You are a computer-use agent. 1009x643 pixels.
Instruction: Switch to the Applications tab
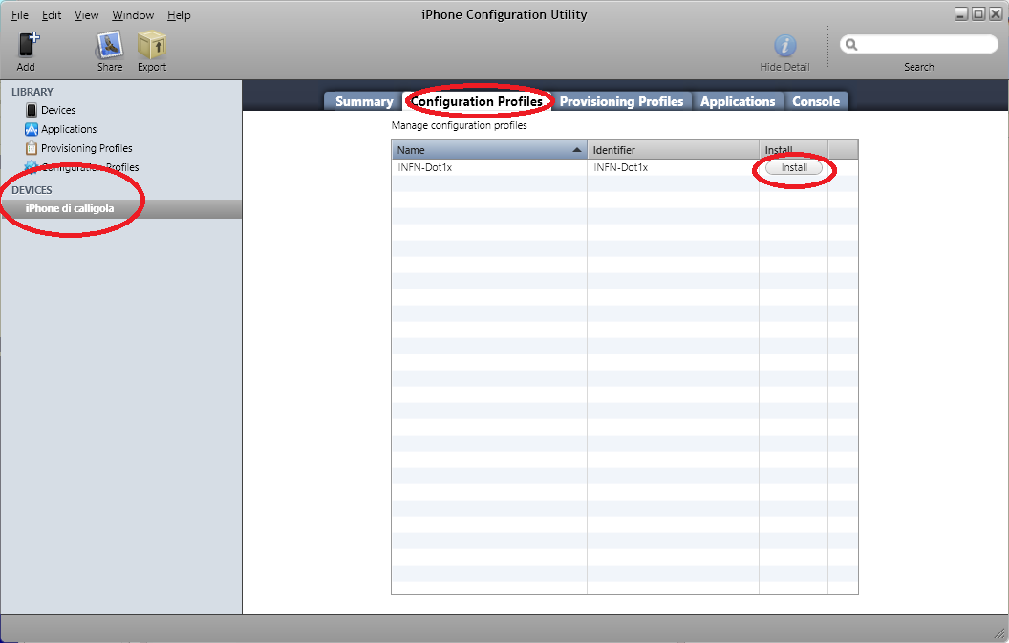click(x=738, y=101)
